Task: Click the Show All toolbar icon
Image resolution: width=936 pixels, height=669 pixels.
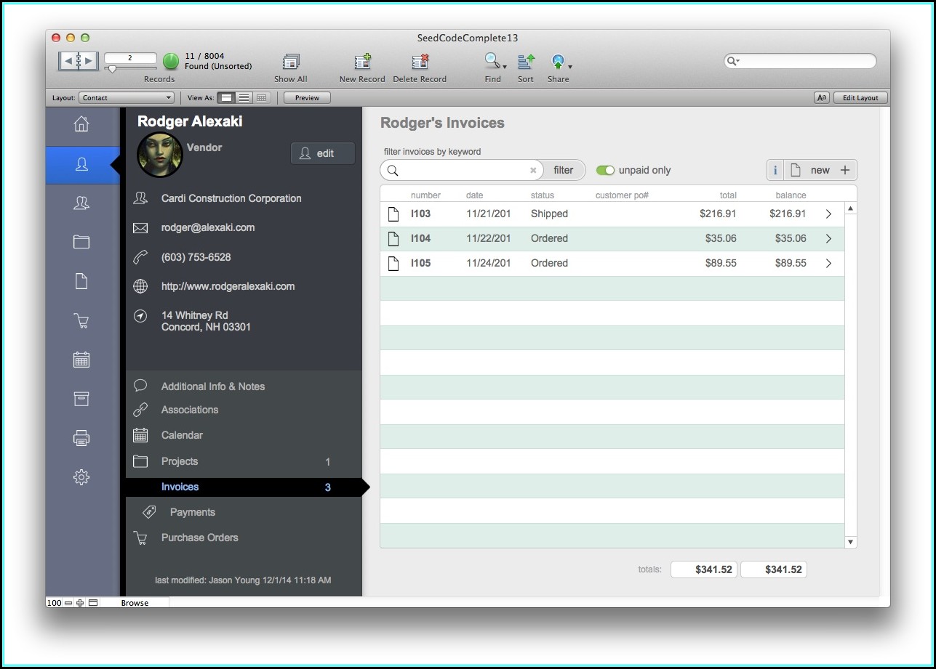Action: pyautogui.click(x=291, y=62)
